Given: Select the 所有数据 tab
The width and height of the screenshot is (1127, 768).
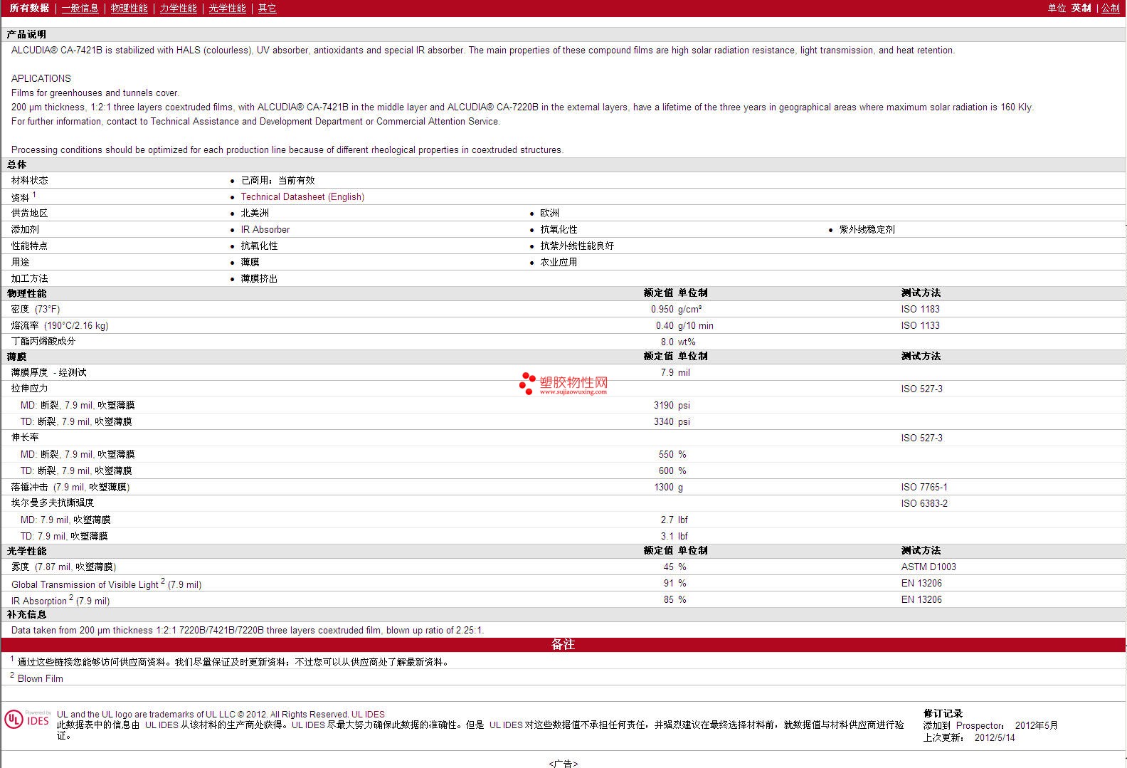Looking at the screenshot, I should (29, 9).
